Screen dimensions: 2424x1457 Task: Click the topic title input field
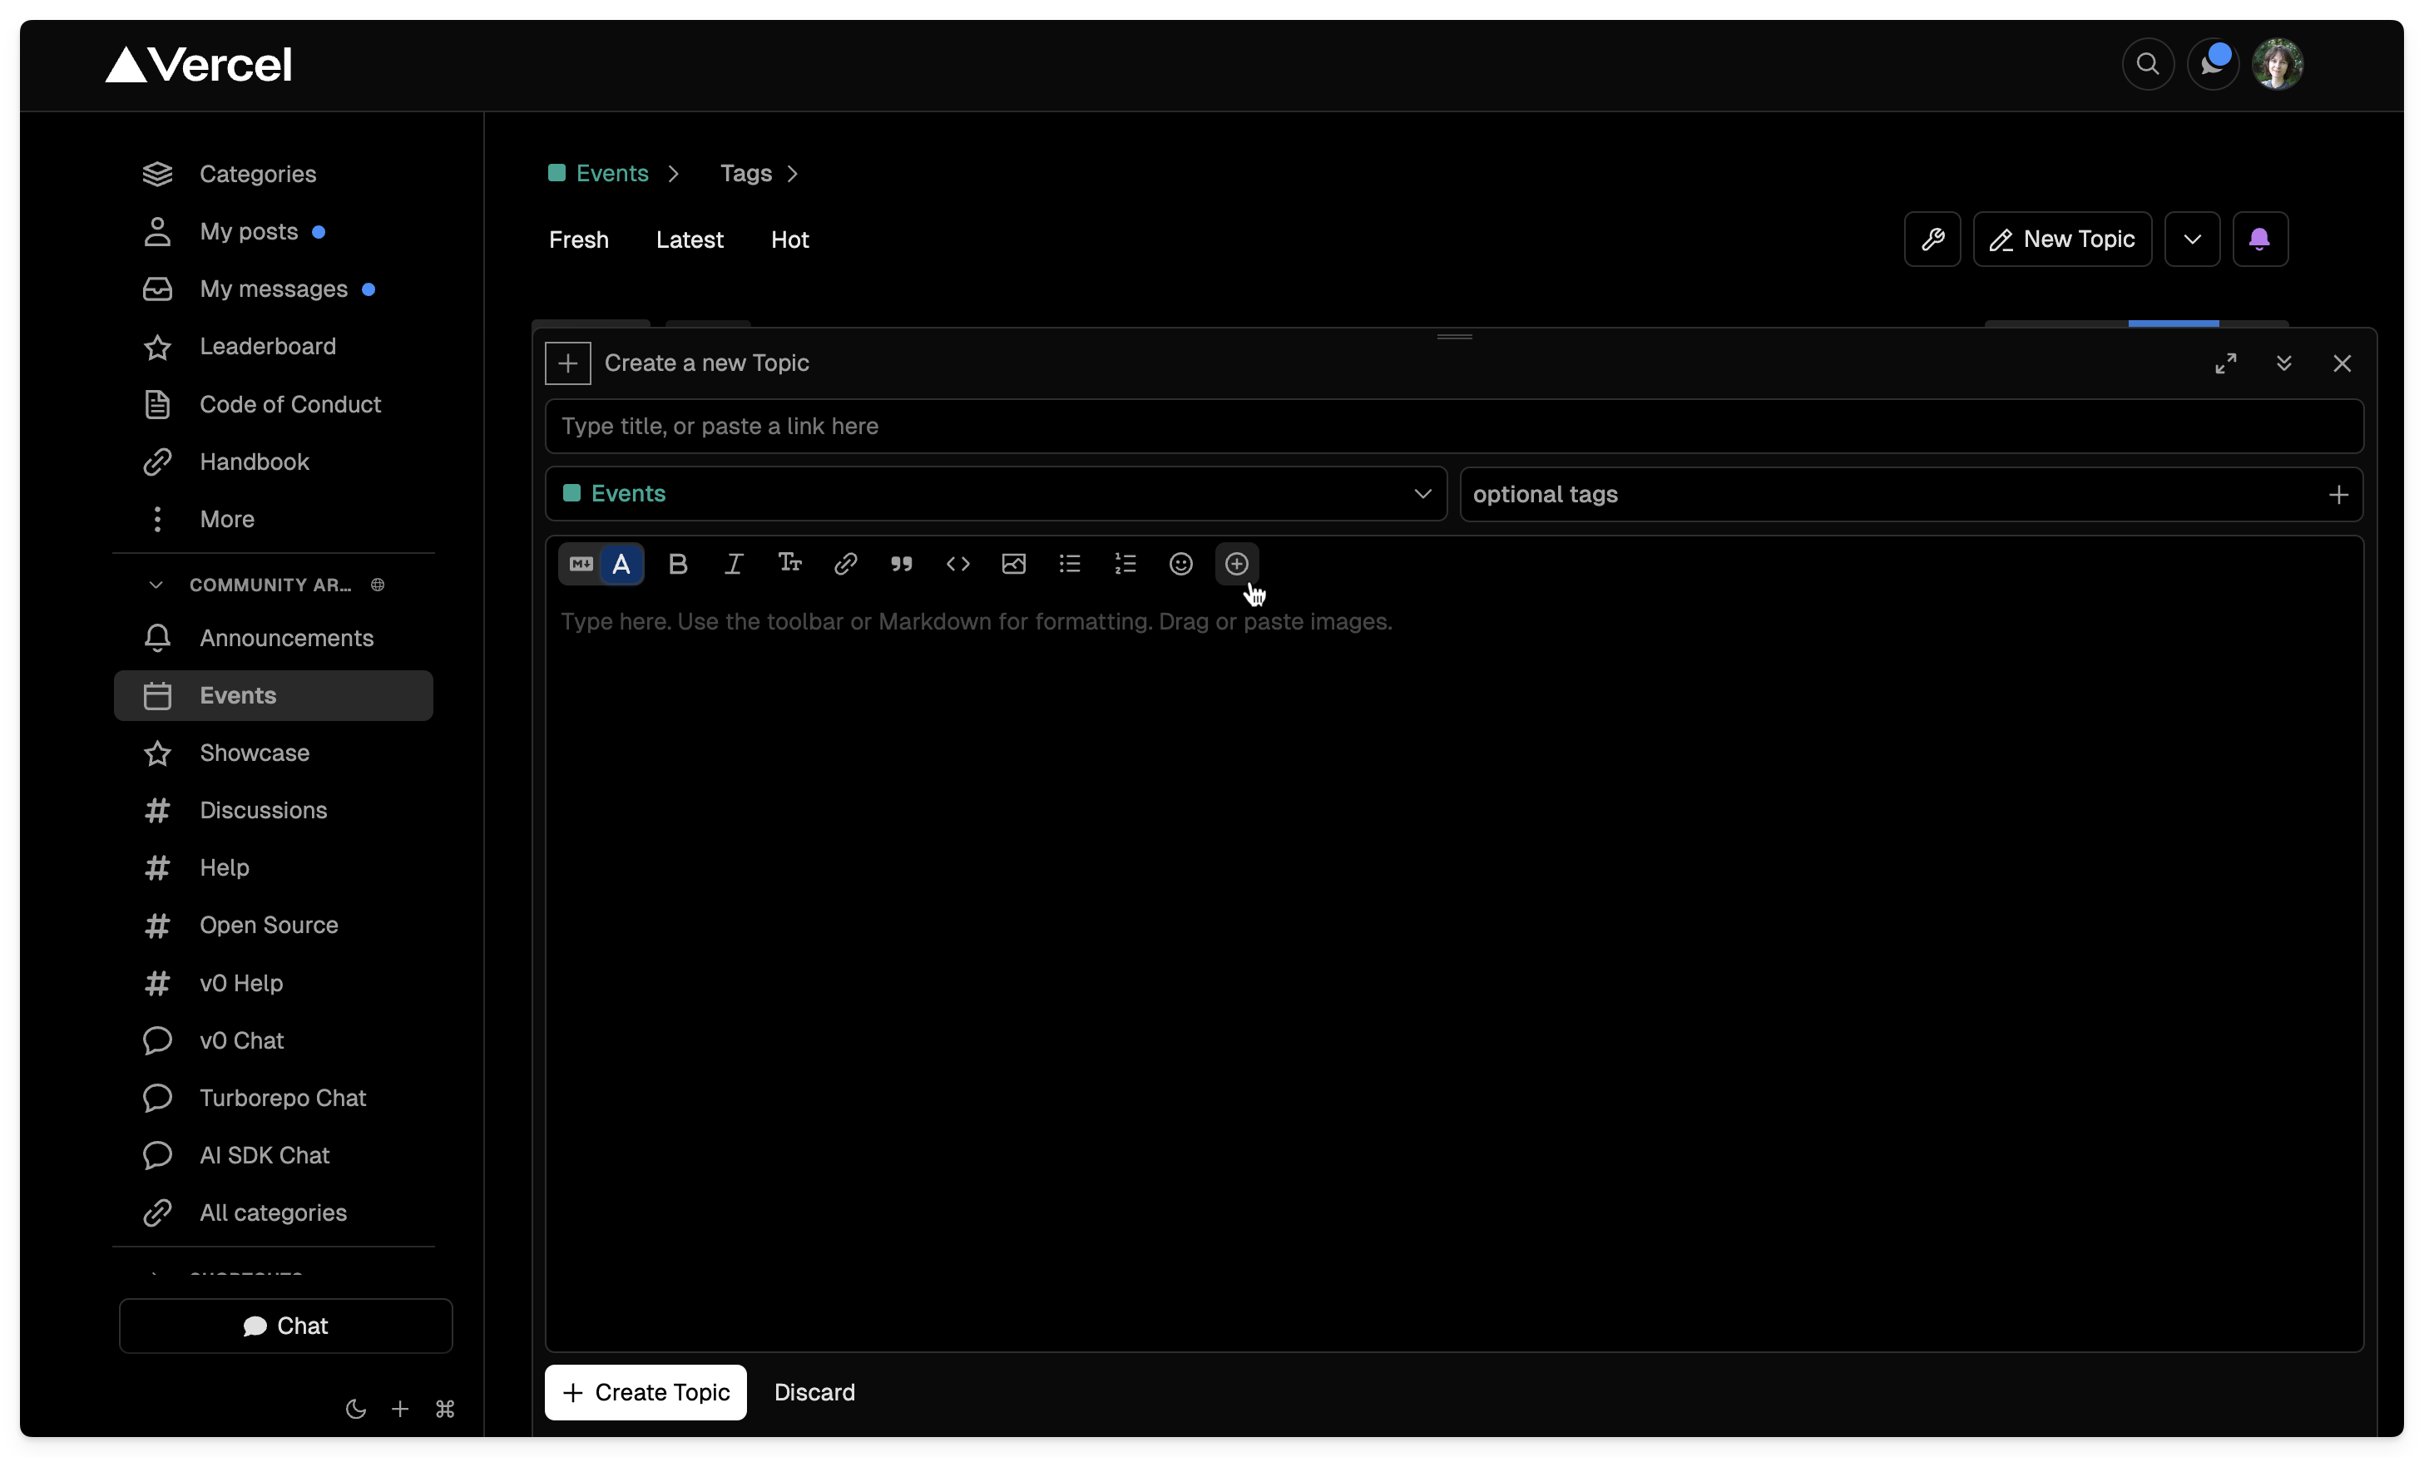tap(1453, 426)
